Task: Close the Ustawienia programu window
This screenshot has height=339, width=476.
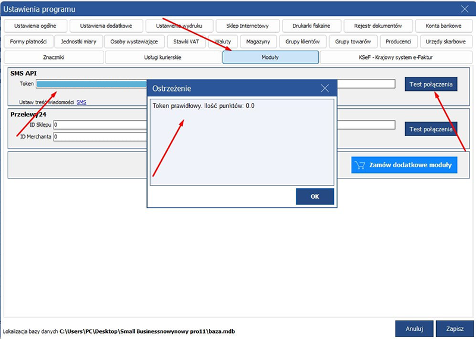Action: click(x=465, y=8)
